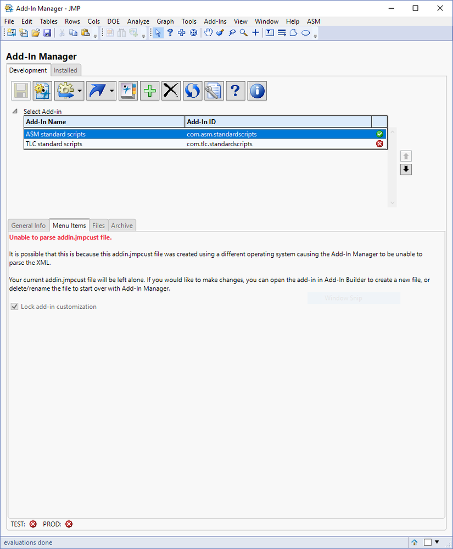Select the TLC standard scripts row
453x549 pixels.
[205, 144]
